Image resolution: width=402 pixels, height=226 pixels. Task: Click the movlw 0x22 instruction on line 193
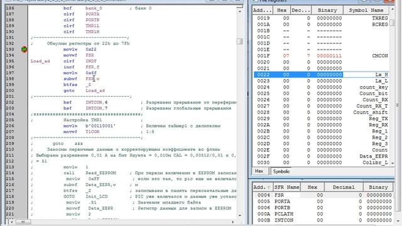(80, 49)
